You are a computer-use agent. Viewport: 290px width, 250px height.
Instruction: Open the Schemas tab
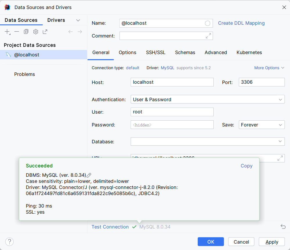tap(185, 53)
